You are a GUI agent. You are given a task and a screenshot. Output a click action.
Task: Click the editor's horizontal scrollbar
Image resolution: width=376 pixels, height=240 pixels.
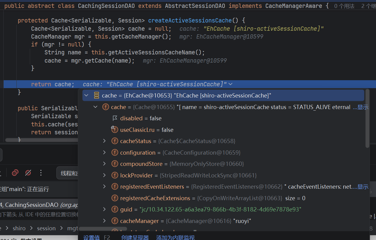[x=42, y=140]
